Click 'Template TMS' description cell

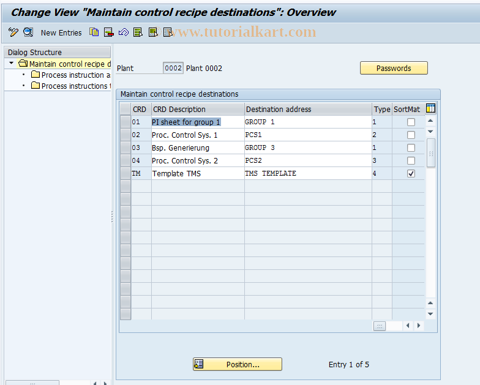(x=198, y=174)
